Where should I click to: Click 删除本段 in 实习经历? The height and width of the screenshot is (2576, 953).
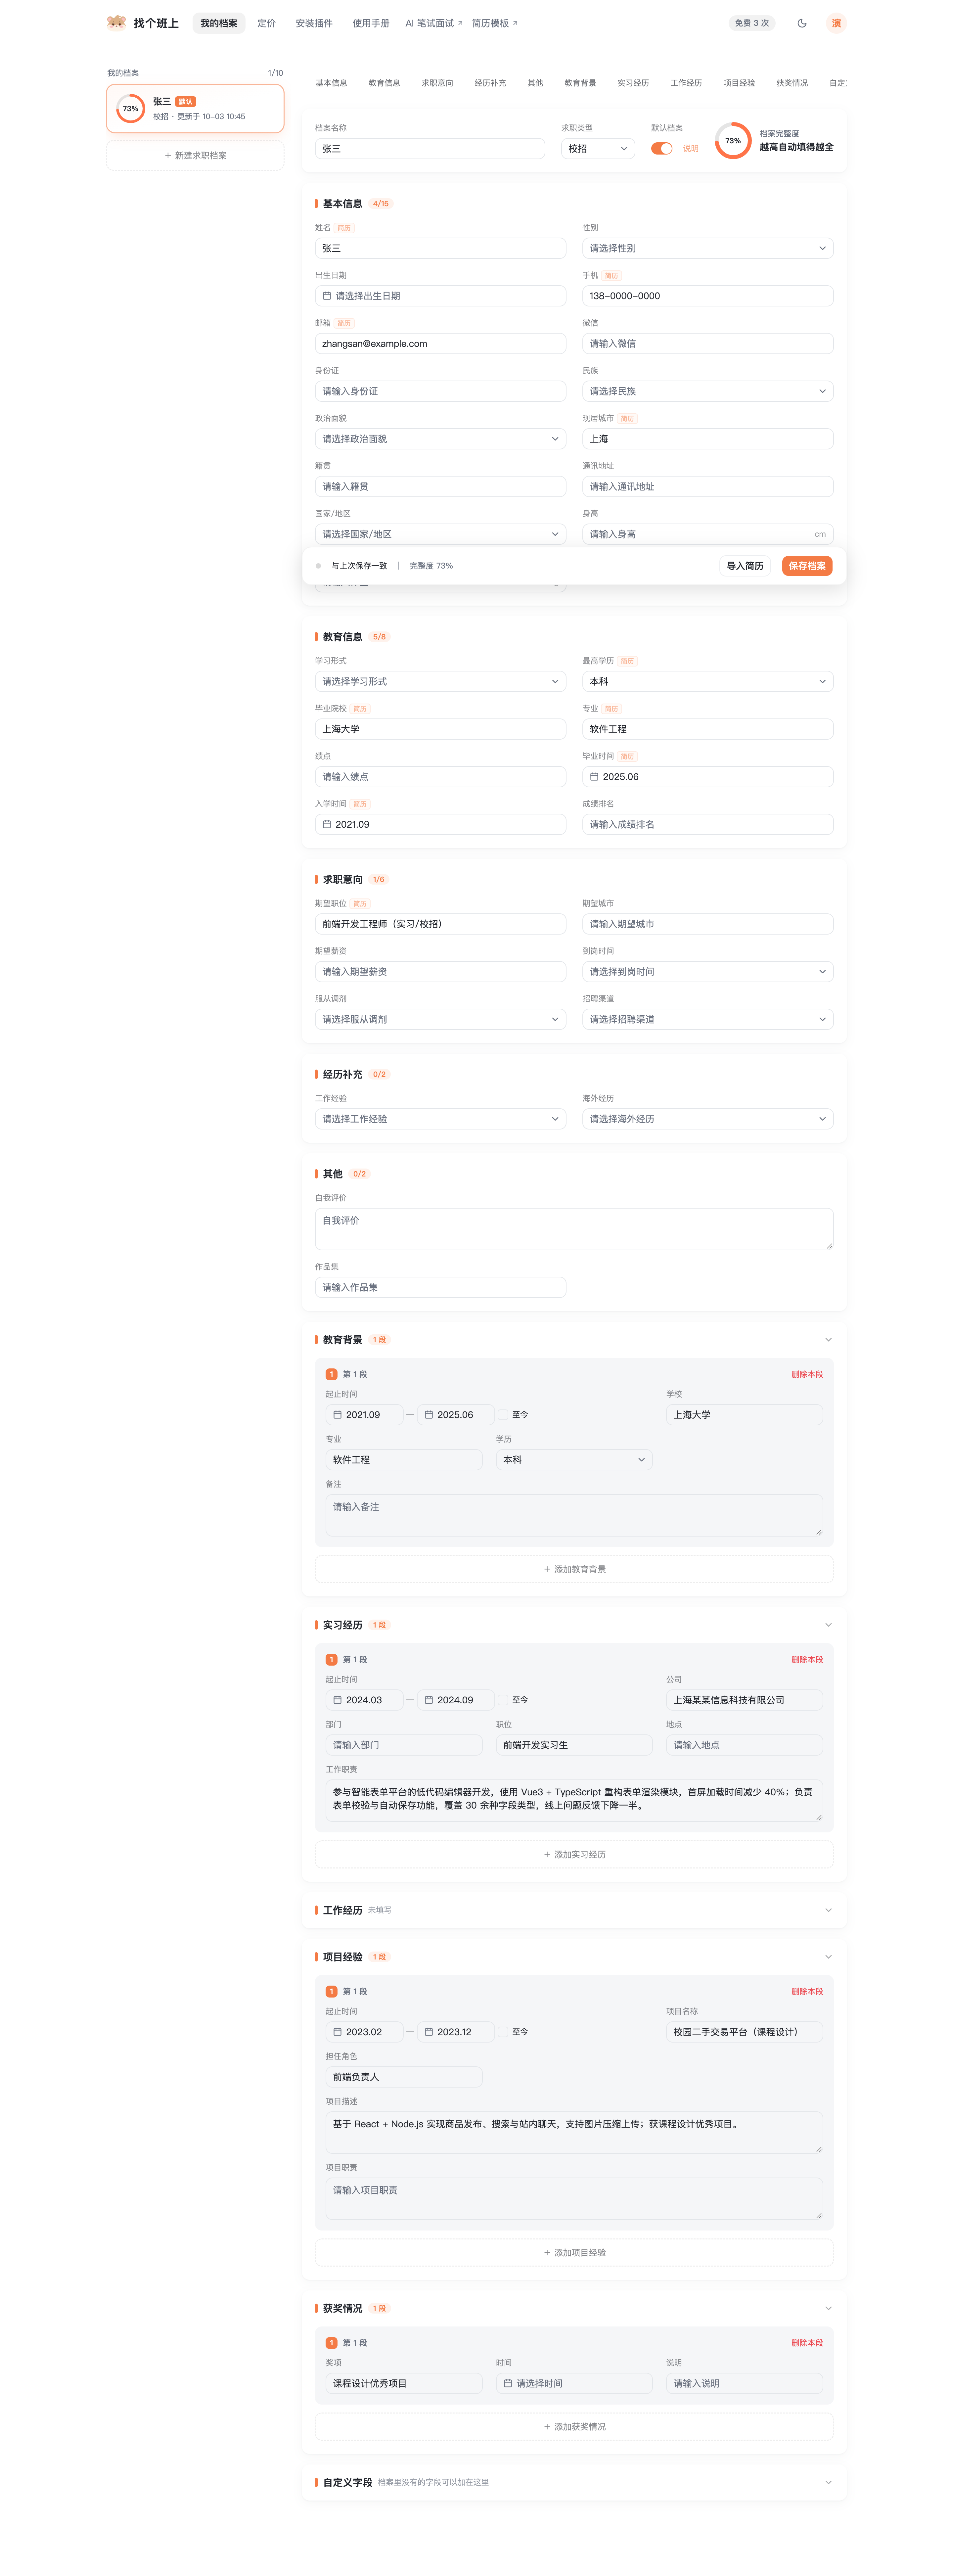coord(807,1660)
